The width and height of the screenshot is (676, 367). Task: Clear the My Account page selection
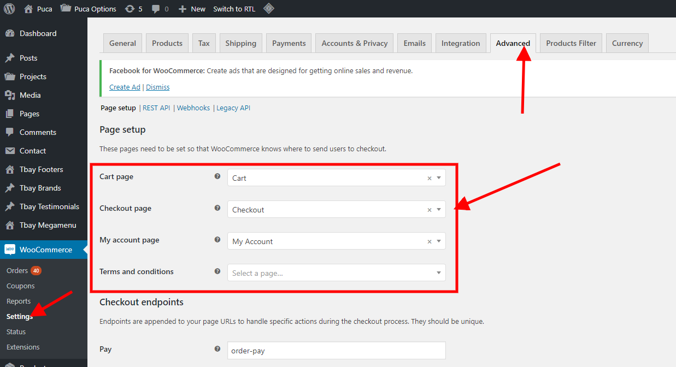(429, 241)
